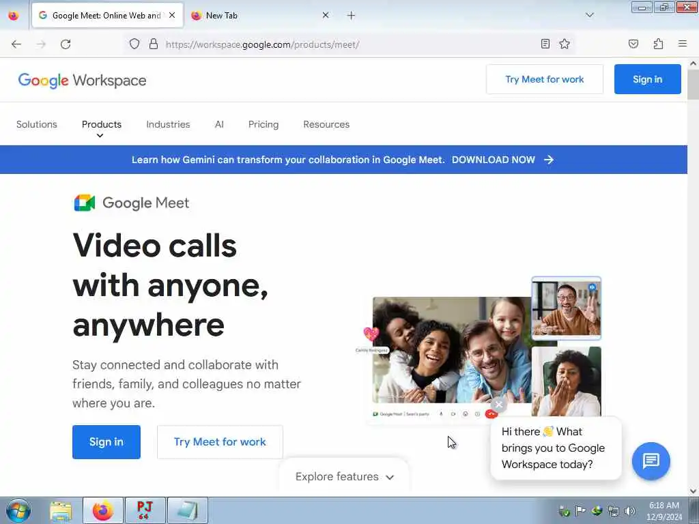Open the Firefox View icon
Image resolution: width=699 pixels, height=524 pixels.
coord(14,16)
